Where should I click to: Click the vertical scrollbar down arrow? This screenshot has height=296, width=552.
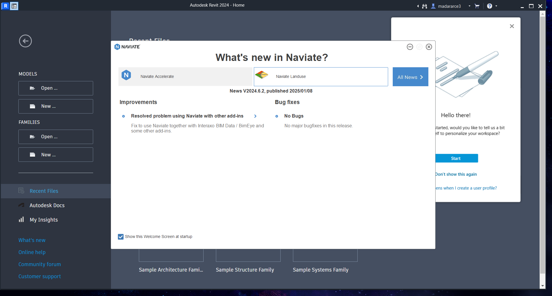point(543,286)
